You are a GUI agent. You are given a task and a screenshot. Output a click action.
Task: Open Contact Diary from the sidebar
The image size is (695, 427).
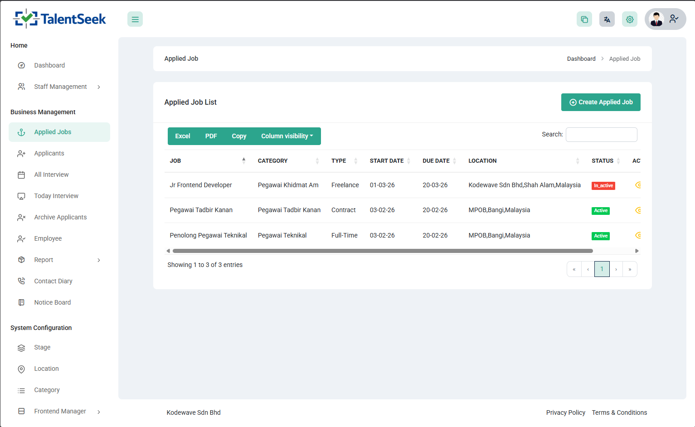click(x=53, y=281)
